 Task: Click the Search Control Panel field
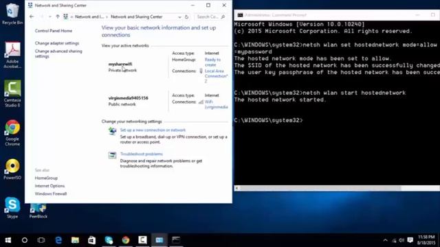211,16
